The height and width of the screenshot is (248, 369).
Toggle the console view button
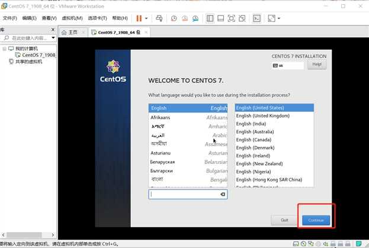click(256, 18)
